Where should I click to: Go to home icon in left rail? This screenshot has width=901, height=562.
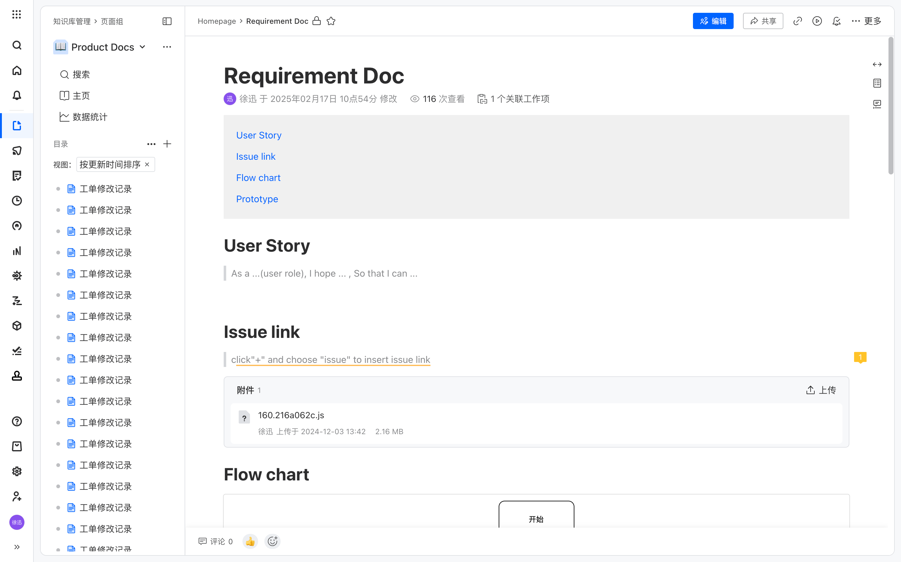tap(17, 70)
